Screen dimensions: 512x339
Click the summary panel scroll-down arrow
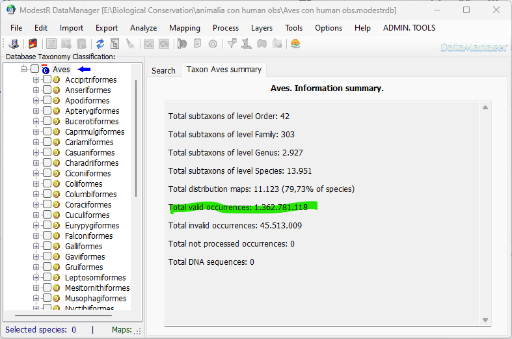pos(485,320)
